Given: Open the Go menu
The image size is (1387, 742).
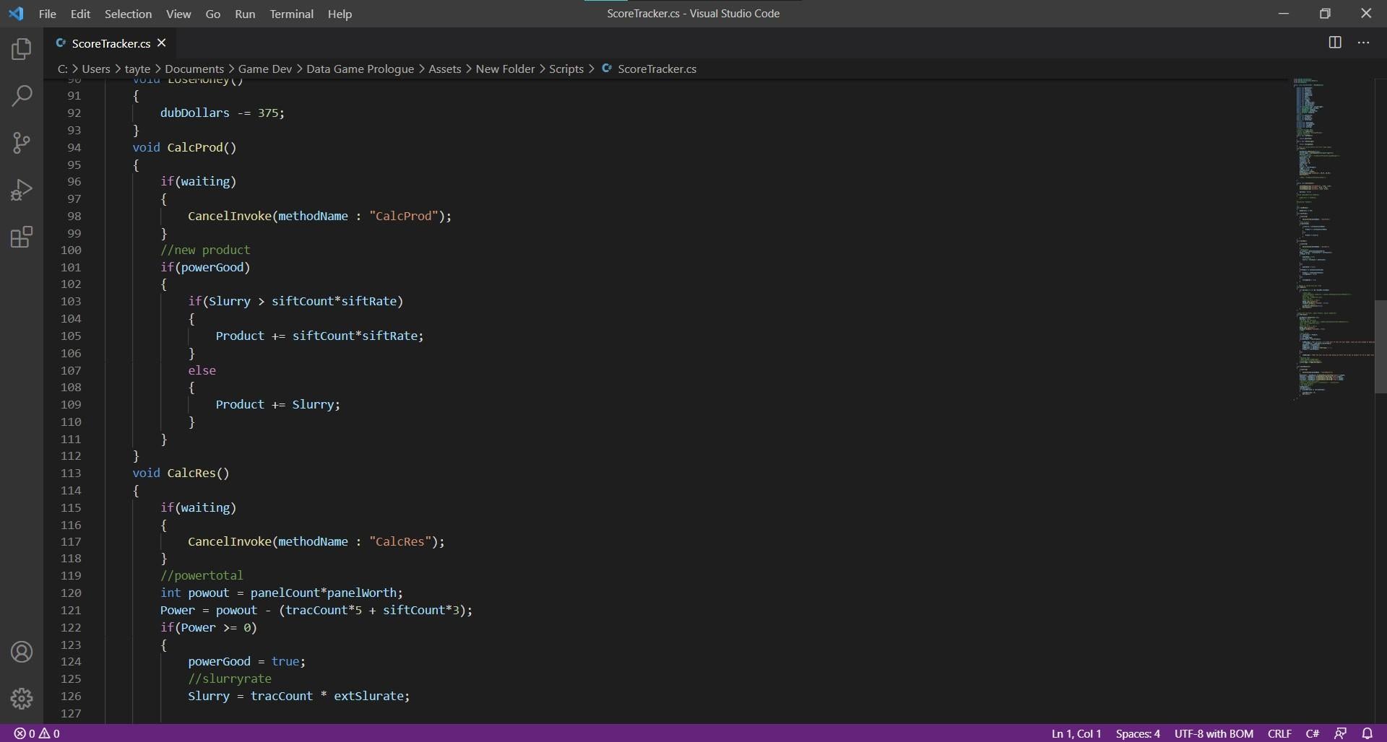Looking at the screenshot, I should [x=212, y=14].
